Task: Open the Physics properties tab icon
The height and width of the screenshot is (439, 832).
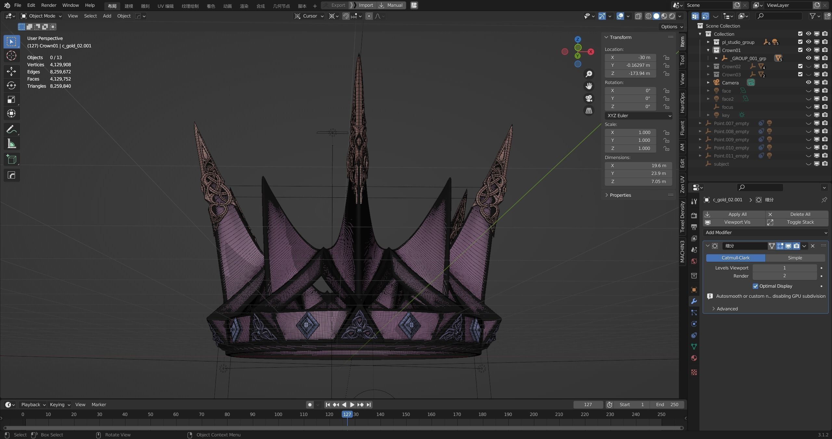Action: (x=694, y=324)
